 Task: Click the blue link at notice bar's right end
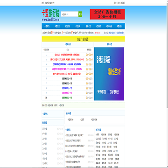pyautogui.click(x=116, y=33)
